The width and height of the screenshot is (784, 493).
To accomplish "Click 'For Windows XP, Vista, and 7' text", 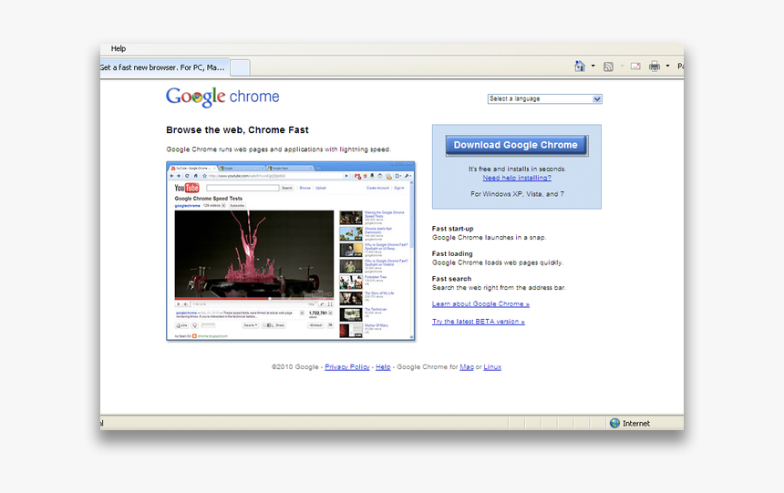I will (517, 194).
